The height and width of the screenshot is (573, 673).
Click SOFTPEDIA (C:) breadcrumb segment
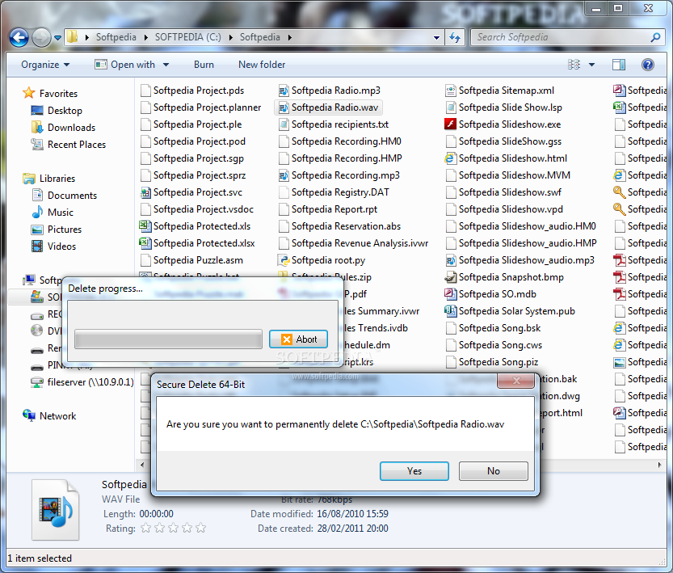tap(188, 37)
